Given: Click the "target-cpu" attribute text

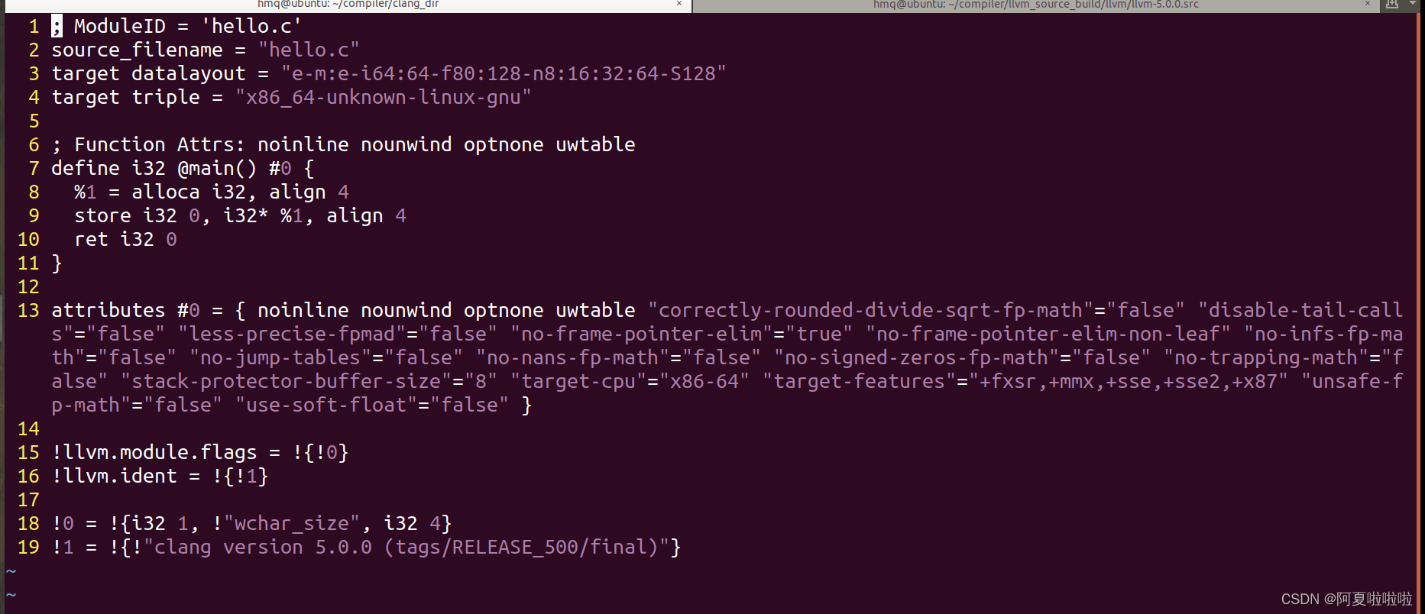Looking at the screenshot, I should tap(578, 382).
